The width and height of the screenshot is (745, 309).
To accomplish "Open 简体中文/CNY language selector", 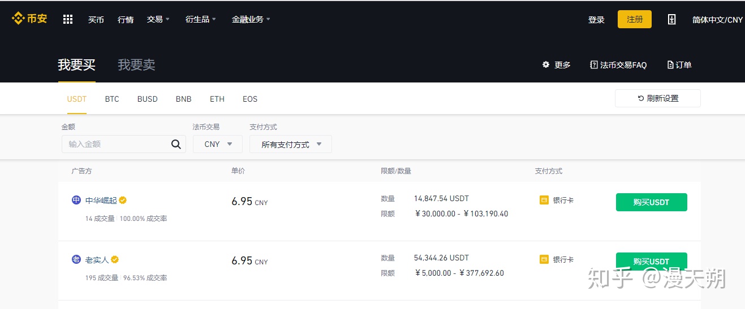I will click(717, 19).
